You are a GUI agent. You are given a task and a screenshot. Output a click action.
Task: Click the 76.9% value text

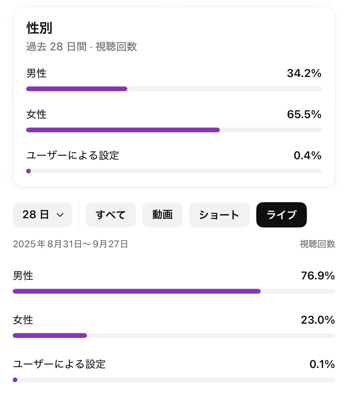[x=318, y=276]
